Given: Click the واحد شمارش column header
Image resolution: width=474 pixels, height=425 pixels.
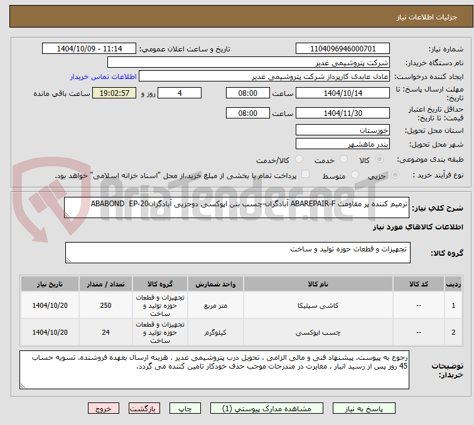Looking at the screenshot, I should click(215, 284).
